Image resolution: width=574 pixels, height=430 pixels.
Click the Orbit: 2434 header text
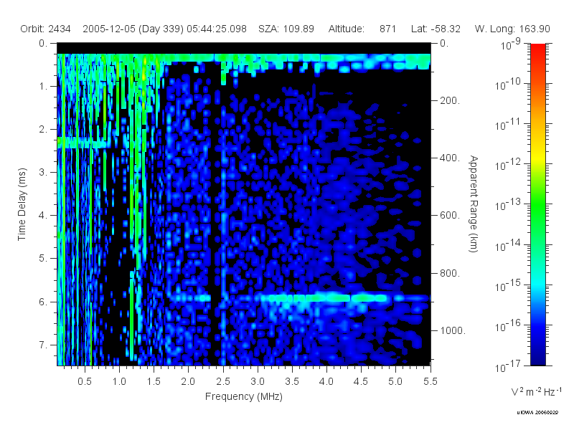[x=45, y=29]
